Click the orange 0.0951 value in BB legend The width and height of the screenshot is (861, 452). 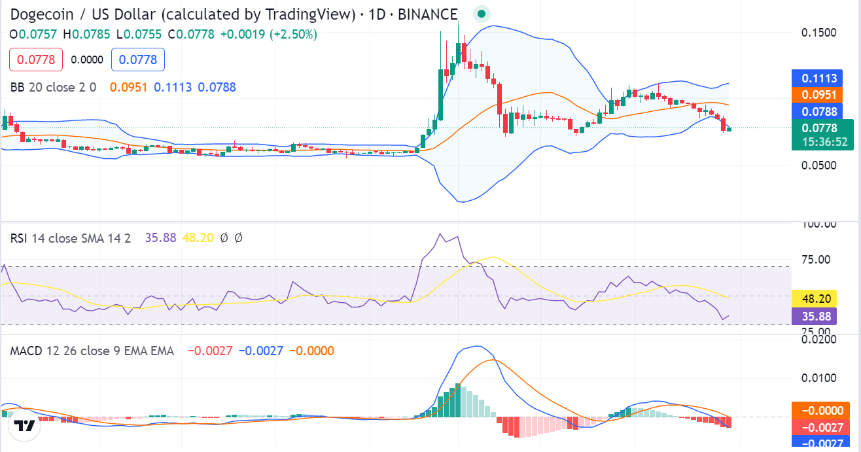[x=129, y=87]
